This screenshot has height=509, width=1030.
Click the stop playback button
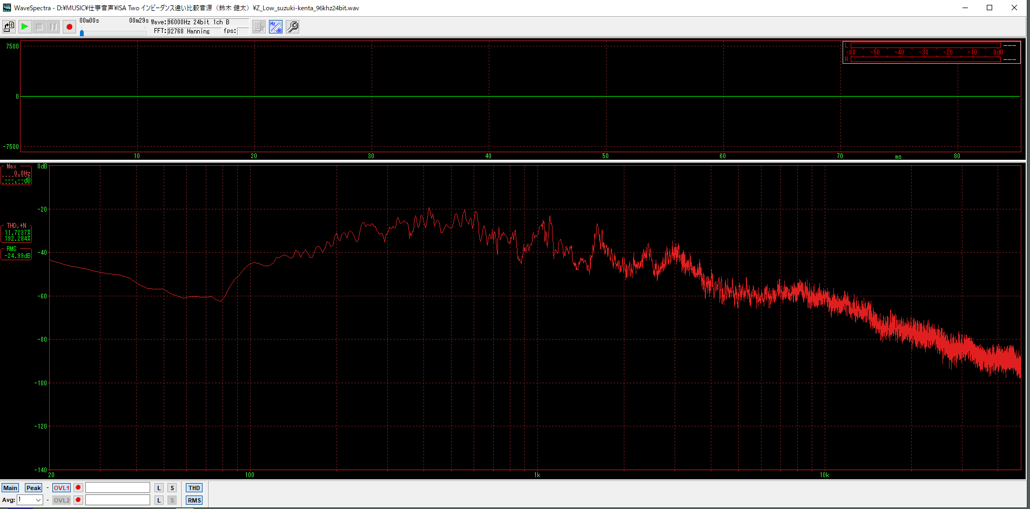(x=39, y=26)
